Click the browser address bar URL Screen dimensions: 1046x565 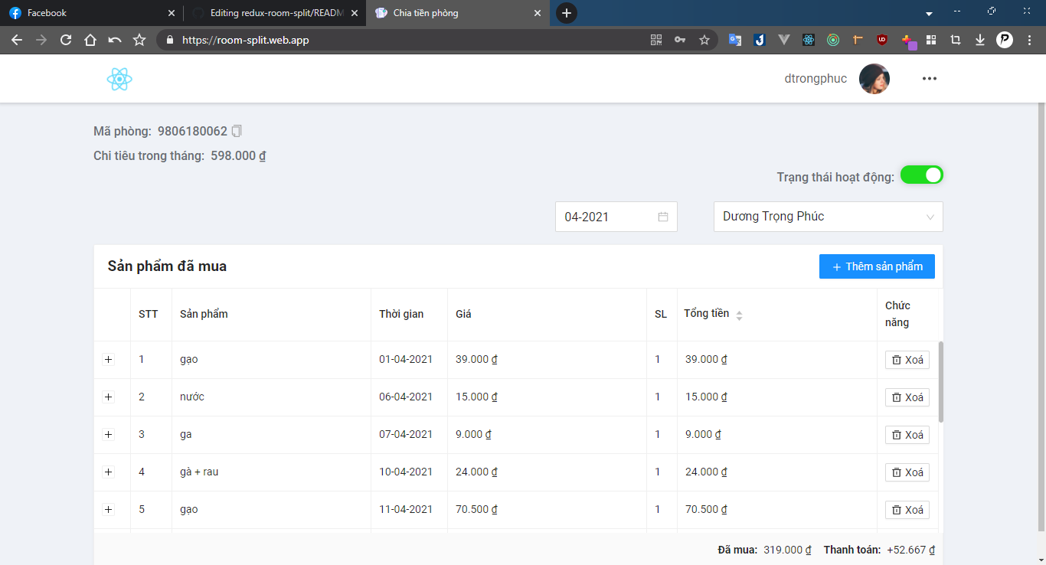[x=246, y=40]
